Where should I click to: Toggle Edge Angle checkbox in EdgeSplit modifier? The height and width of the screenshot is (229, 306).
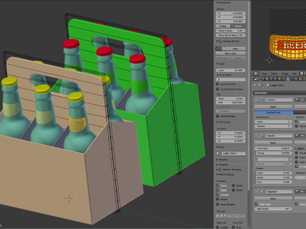(256, 204)
